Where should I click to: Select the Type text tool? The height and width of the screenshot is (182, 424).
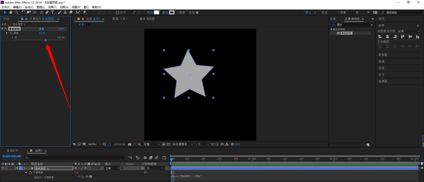pyautogui.click(x=52, y=12)
